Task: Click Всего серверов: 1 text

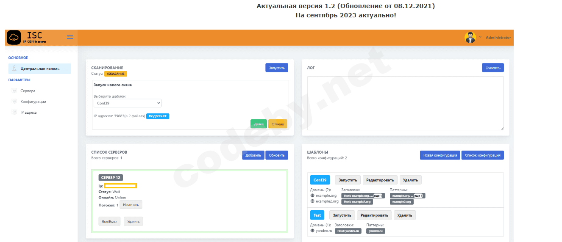Action: (107, 158)
